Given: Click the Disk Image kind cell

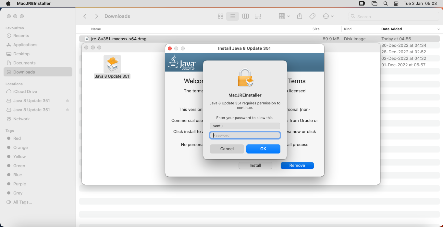Looking at the screenshot, I should (x=355, y=39).
